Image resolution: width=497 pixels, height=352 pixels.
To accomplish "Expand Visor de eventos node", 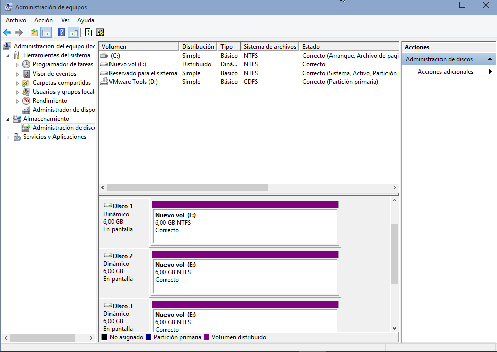I will [18, 74].
